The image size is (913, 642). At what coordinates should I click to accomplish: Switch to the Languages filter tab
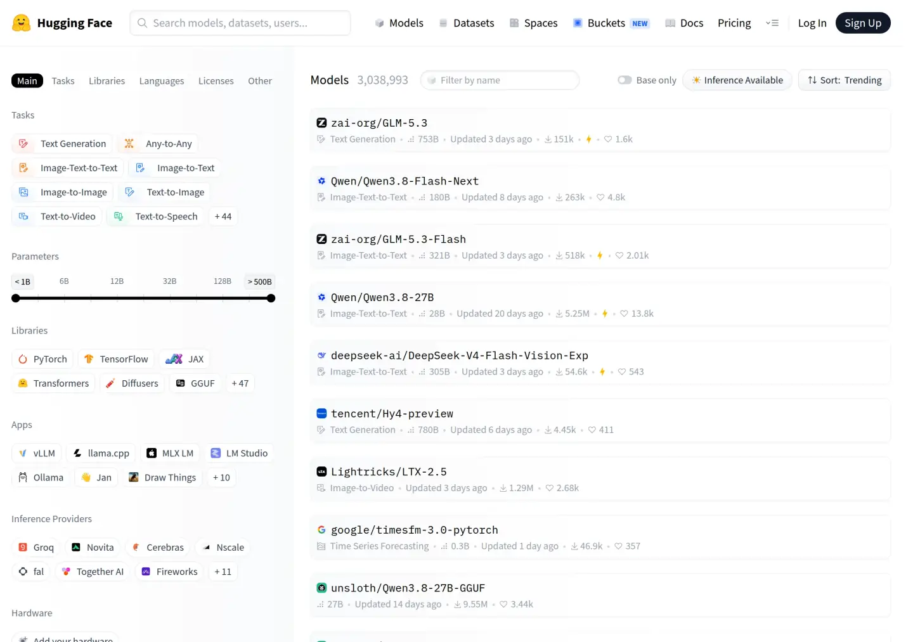coord(162,81)
